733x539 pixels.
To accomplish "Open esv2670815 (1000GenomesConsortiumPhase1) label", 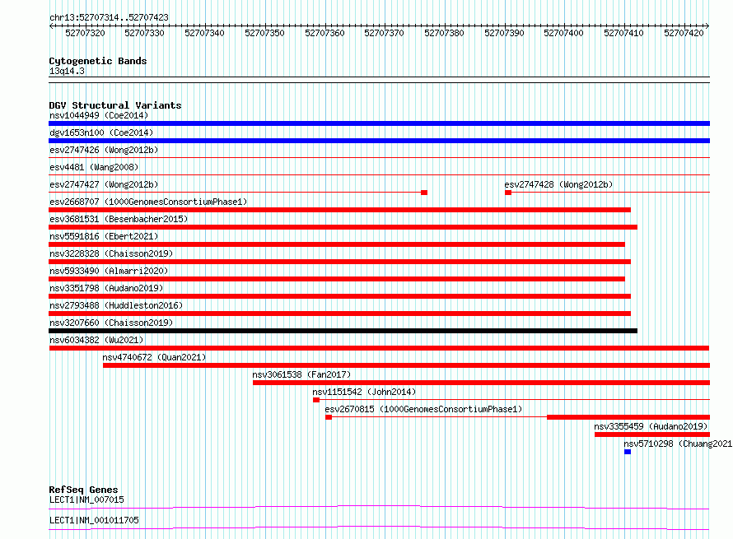I will pyautogui.click(x=423, y=409).
